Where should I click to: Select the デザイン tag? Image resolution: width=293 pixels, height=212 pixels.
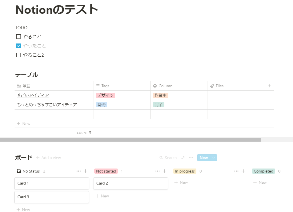(x=105, y=95)
